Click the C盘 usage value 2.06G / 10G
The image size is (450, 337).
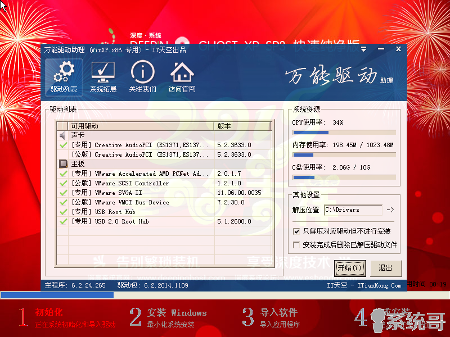(x=351, y=167)
